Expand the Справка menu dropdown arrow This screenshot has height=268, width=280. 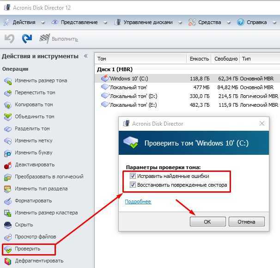coord(274,23)
